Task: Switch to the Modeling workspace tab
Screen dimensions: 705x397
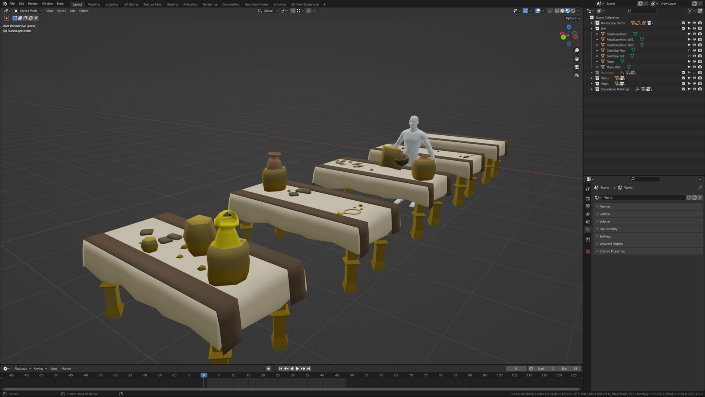Action: coord(94,4)
